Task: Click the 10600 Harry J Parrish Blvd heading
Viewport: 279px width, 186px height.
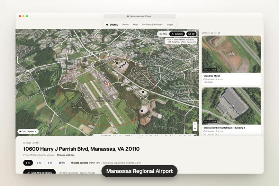Action: click(x=81, y=149)
